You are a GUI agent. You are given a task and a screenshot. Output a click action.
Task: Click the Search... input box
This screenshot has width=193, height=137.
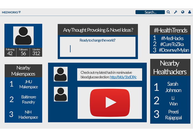coord(150,12)
